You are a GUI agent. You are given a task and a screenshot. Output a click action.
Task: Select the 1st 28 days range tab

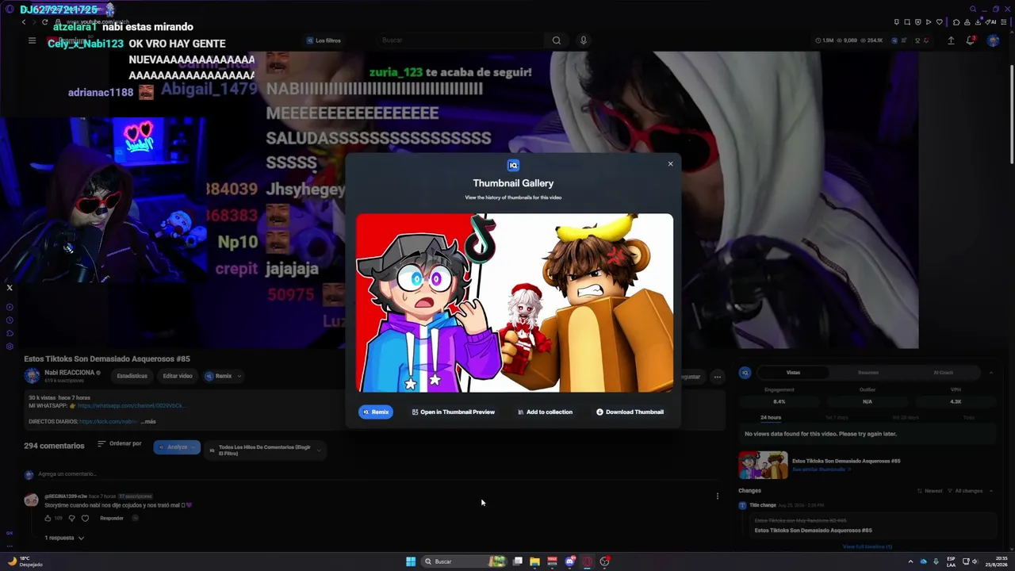click(906, 417)
